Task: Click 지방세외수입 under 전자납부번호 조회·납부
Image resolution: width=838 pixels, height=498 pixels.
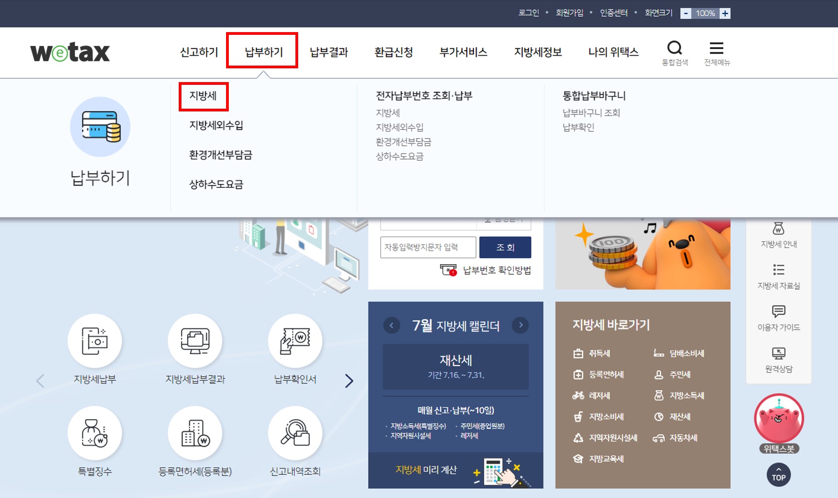Action: [x=400, y=127]
